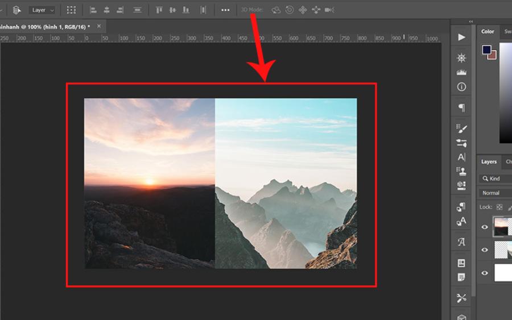Open the Paragraph panel icon
The image size is (512, 320).
(461, 107)
